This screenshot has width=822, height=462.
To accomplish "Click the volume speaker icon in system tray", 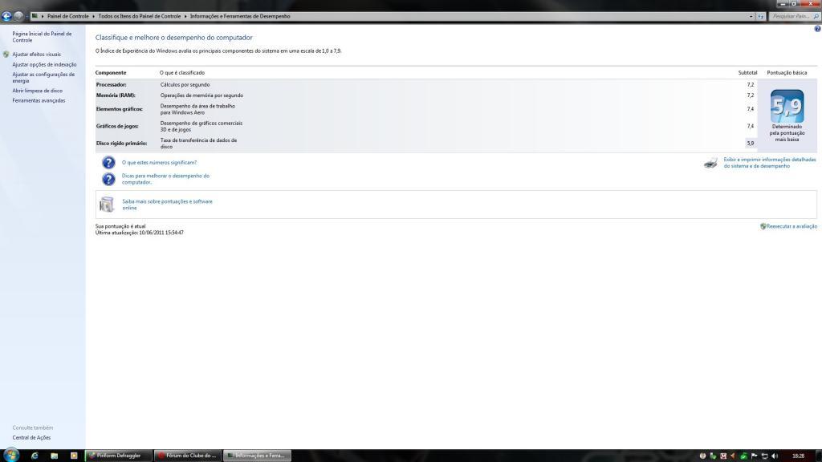I will point(775,456).
